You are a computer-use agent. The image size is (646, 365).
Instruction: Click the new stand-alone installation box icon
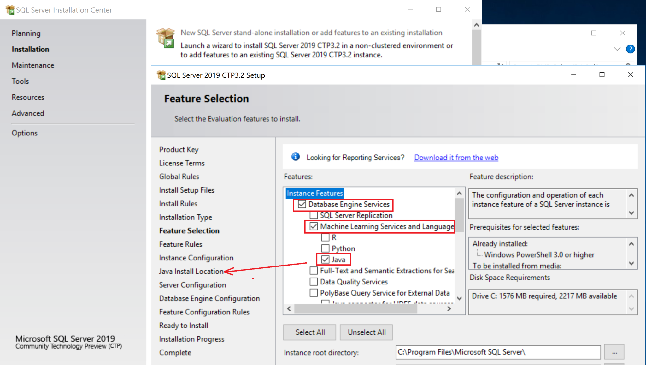click(166, 38)
